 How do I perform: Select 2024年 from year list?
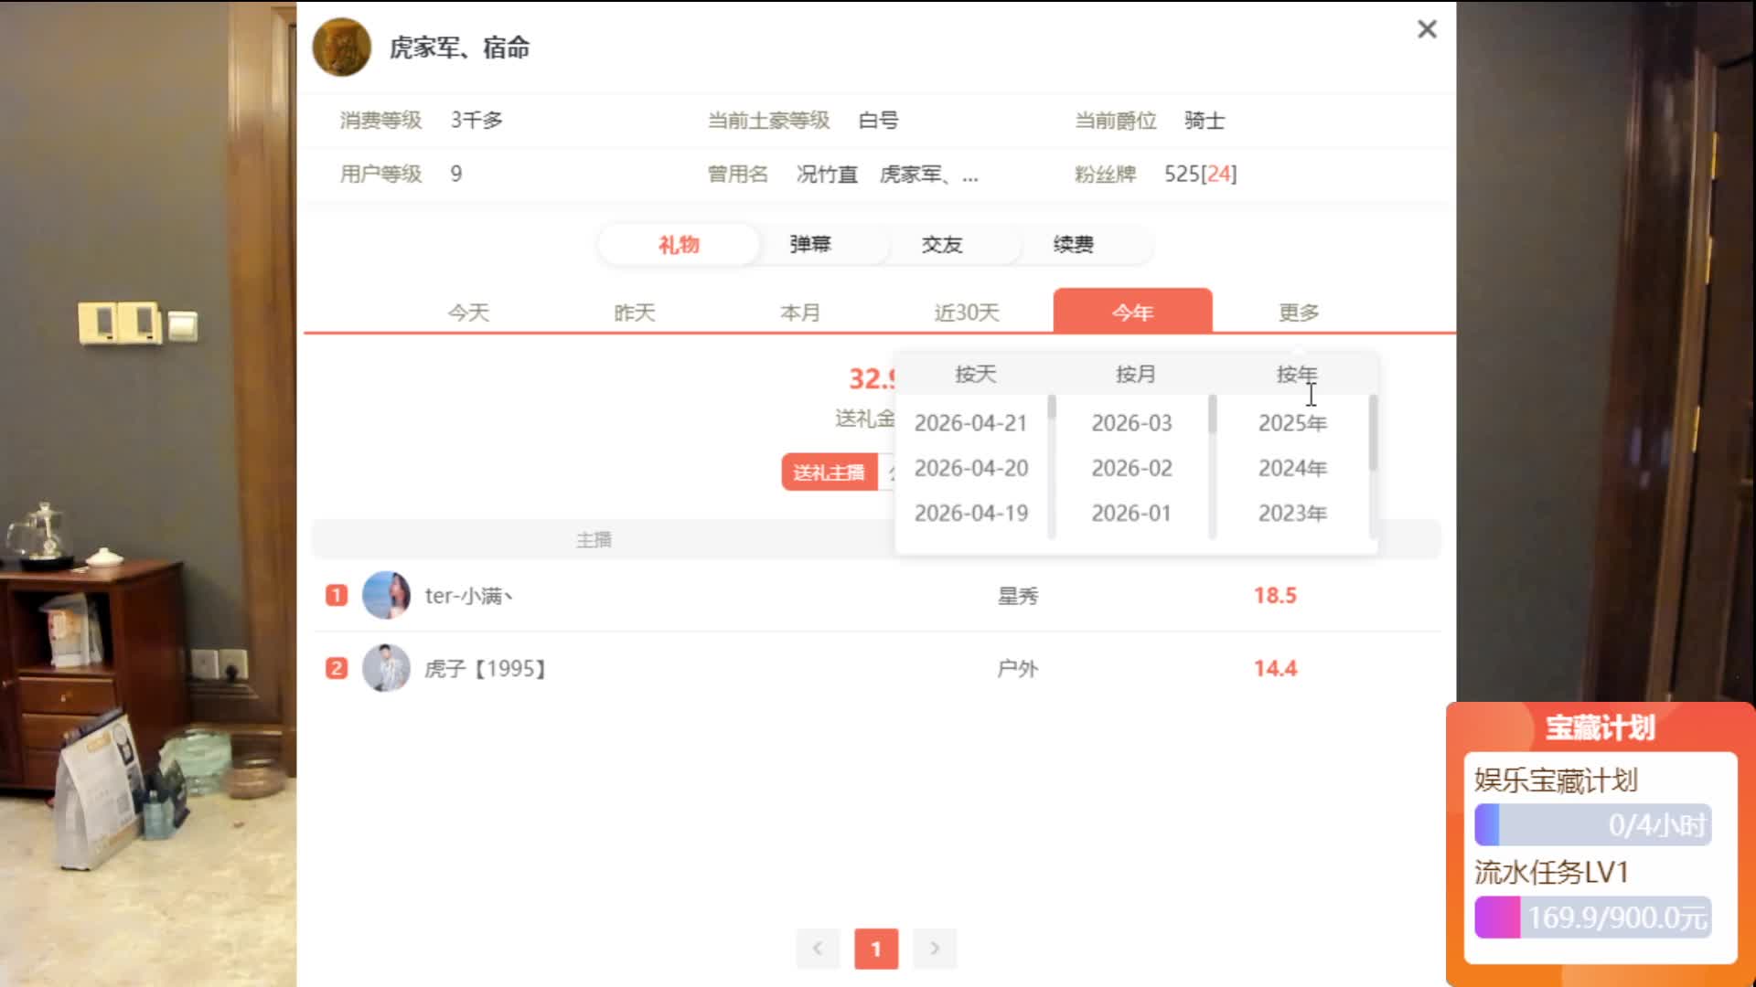(x=1292, y=468)
